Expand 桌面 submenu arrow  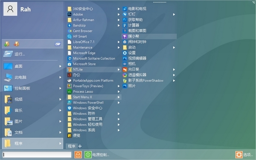tap(60, 66)
